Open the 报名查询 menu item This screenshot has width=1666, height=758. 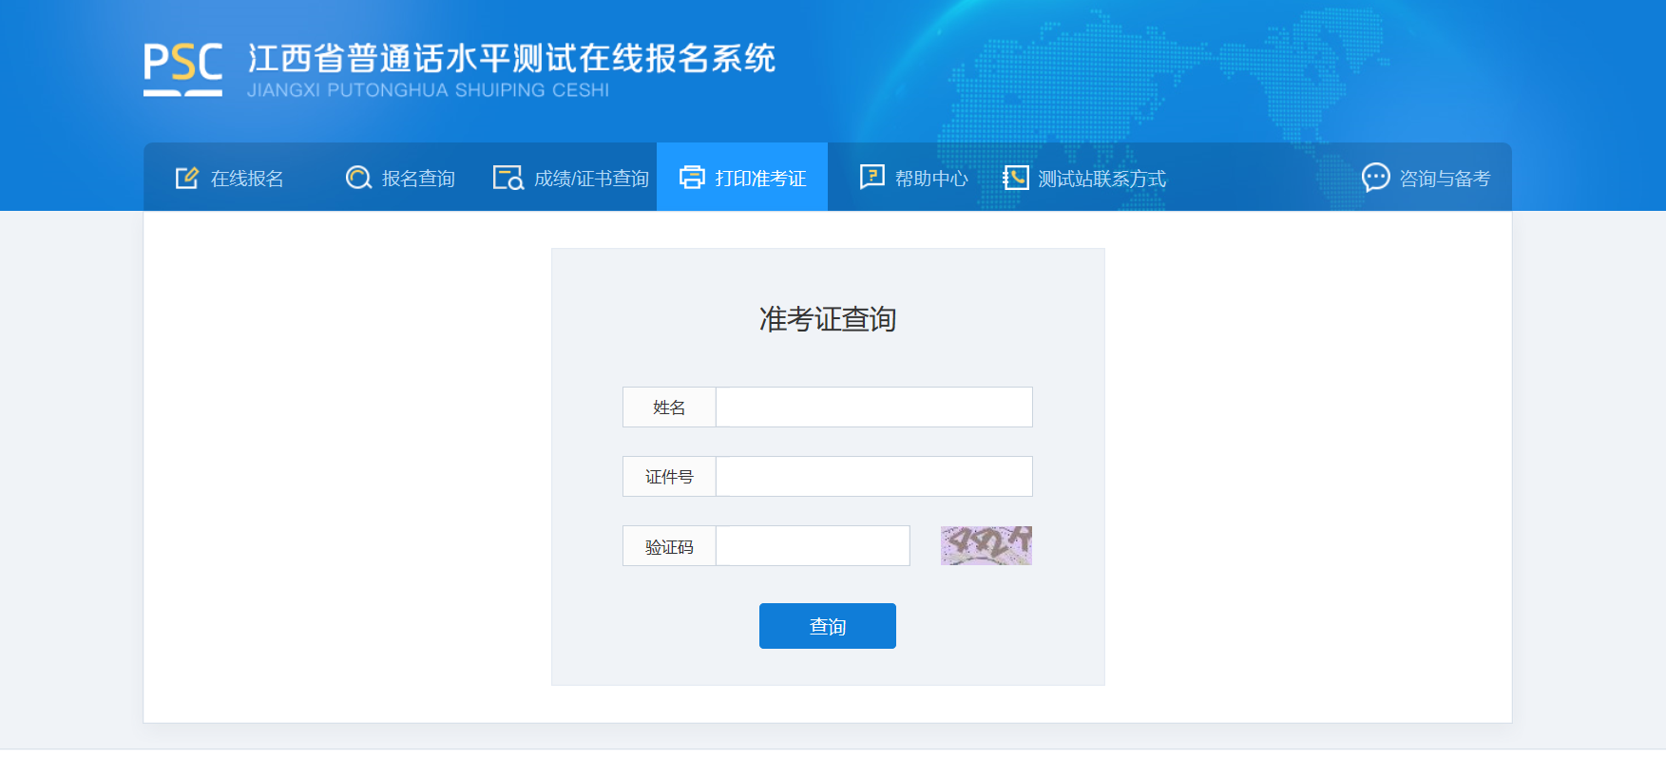point(400,178)
